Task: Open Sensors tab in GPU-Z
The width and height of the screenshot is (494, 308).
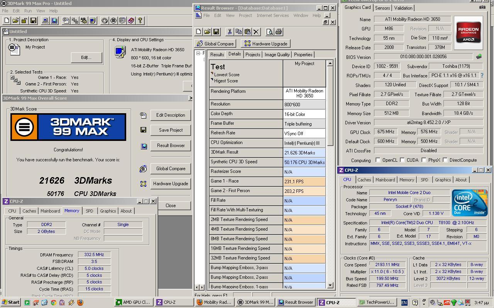Action: tap(382, 8)
